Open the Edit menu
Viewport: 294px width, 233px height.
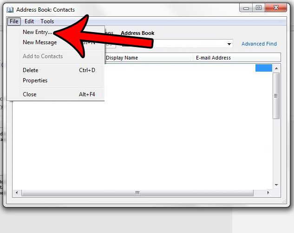pyautogui.click(x=29, y=21)
